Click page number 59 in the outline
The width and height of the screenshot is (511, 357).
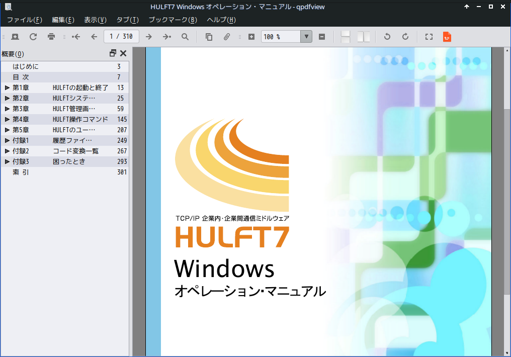click(121, 109)
